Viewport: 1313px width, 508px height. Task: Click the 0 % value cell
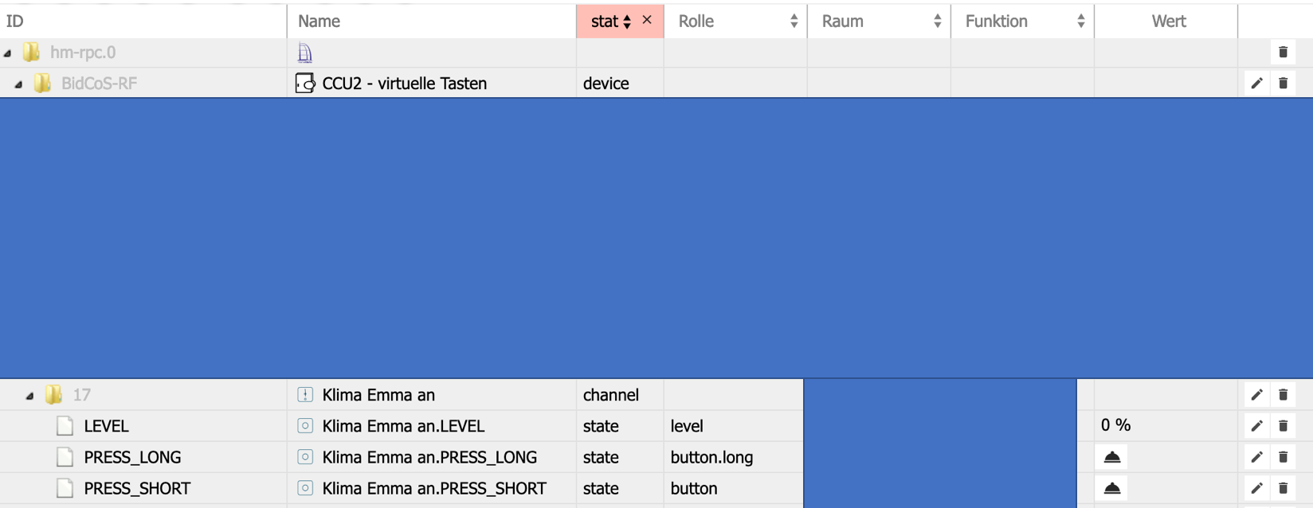click(x=1115, y=425)
